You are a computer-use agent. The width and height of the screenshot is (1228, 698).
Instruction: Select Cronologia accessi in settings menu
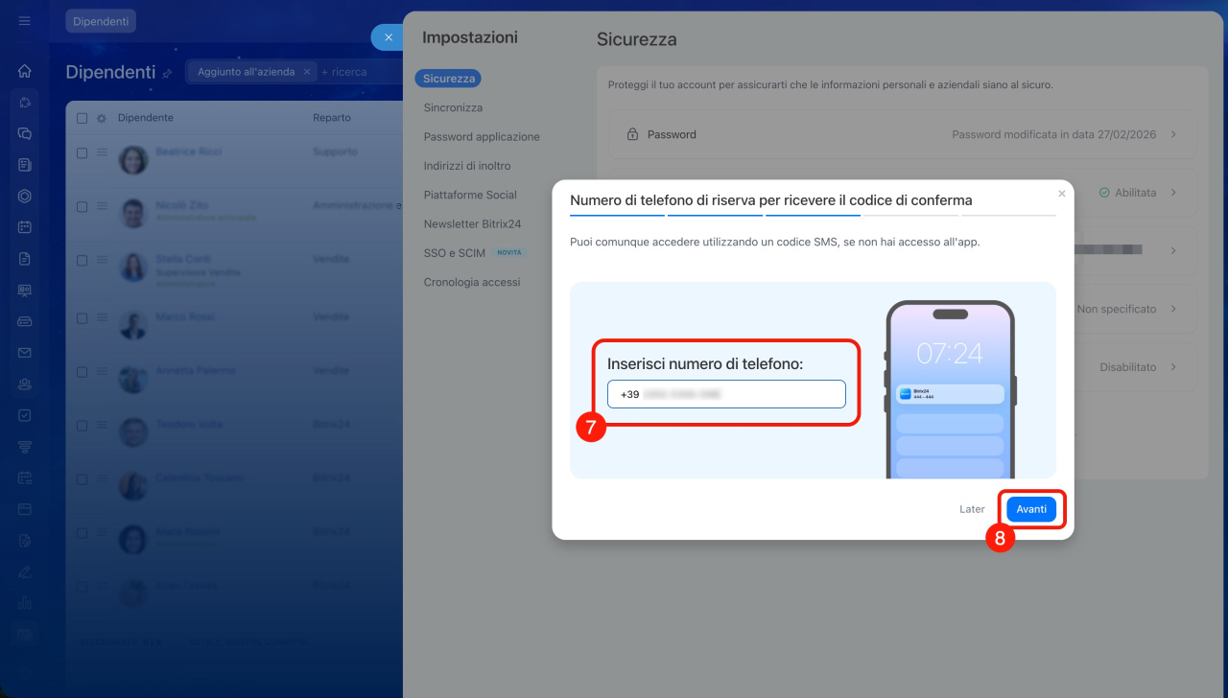pyautogui.click(x=472, y=282)
